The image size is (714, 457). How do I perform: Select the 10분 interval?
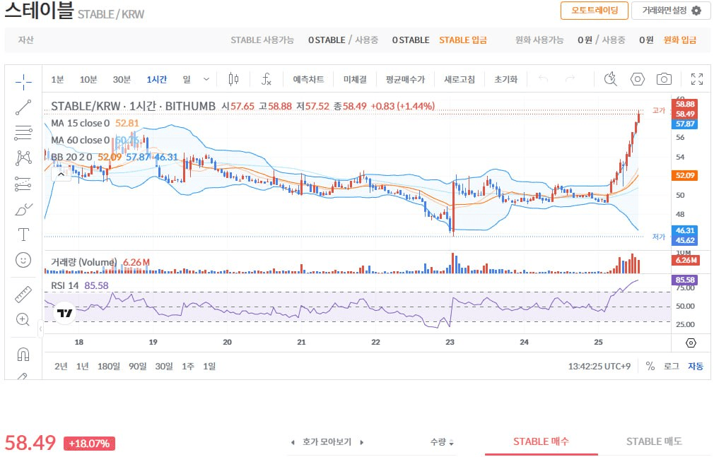pyautogui.click(x=88, y=79)
